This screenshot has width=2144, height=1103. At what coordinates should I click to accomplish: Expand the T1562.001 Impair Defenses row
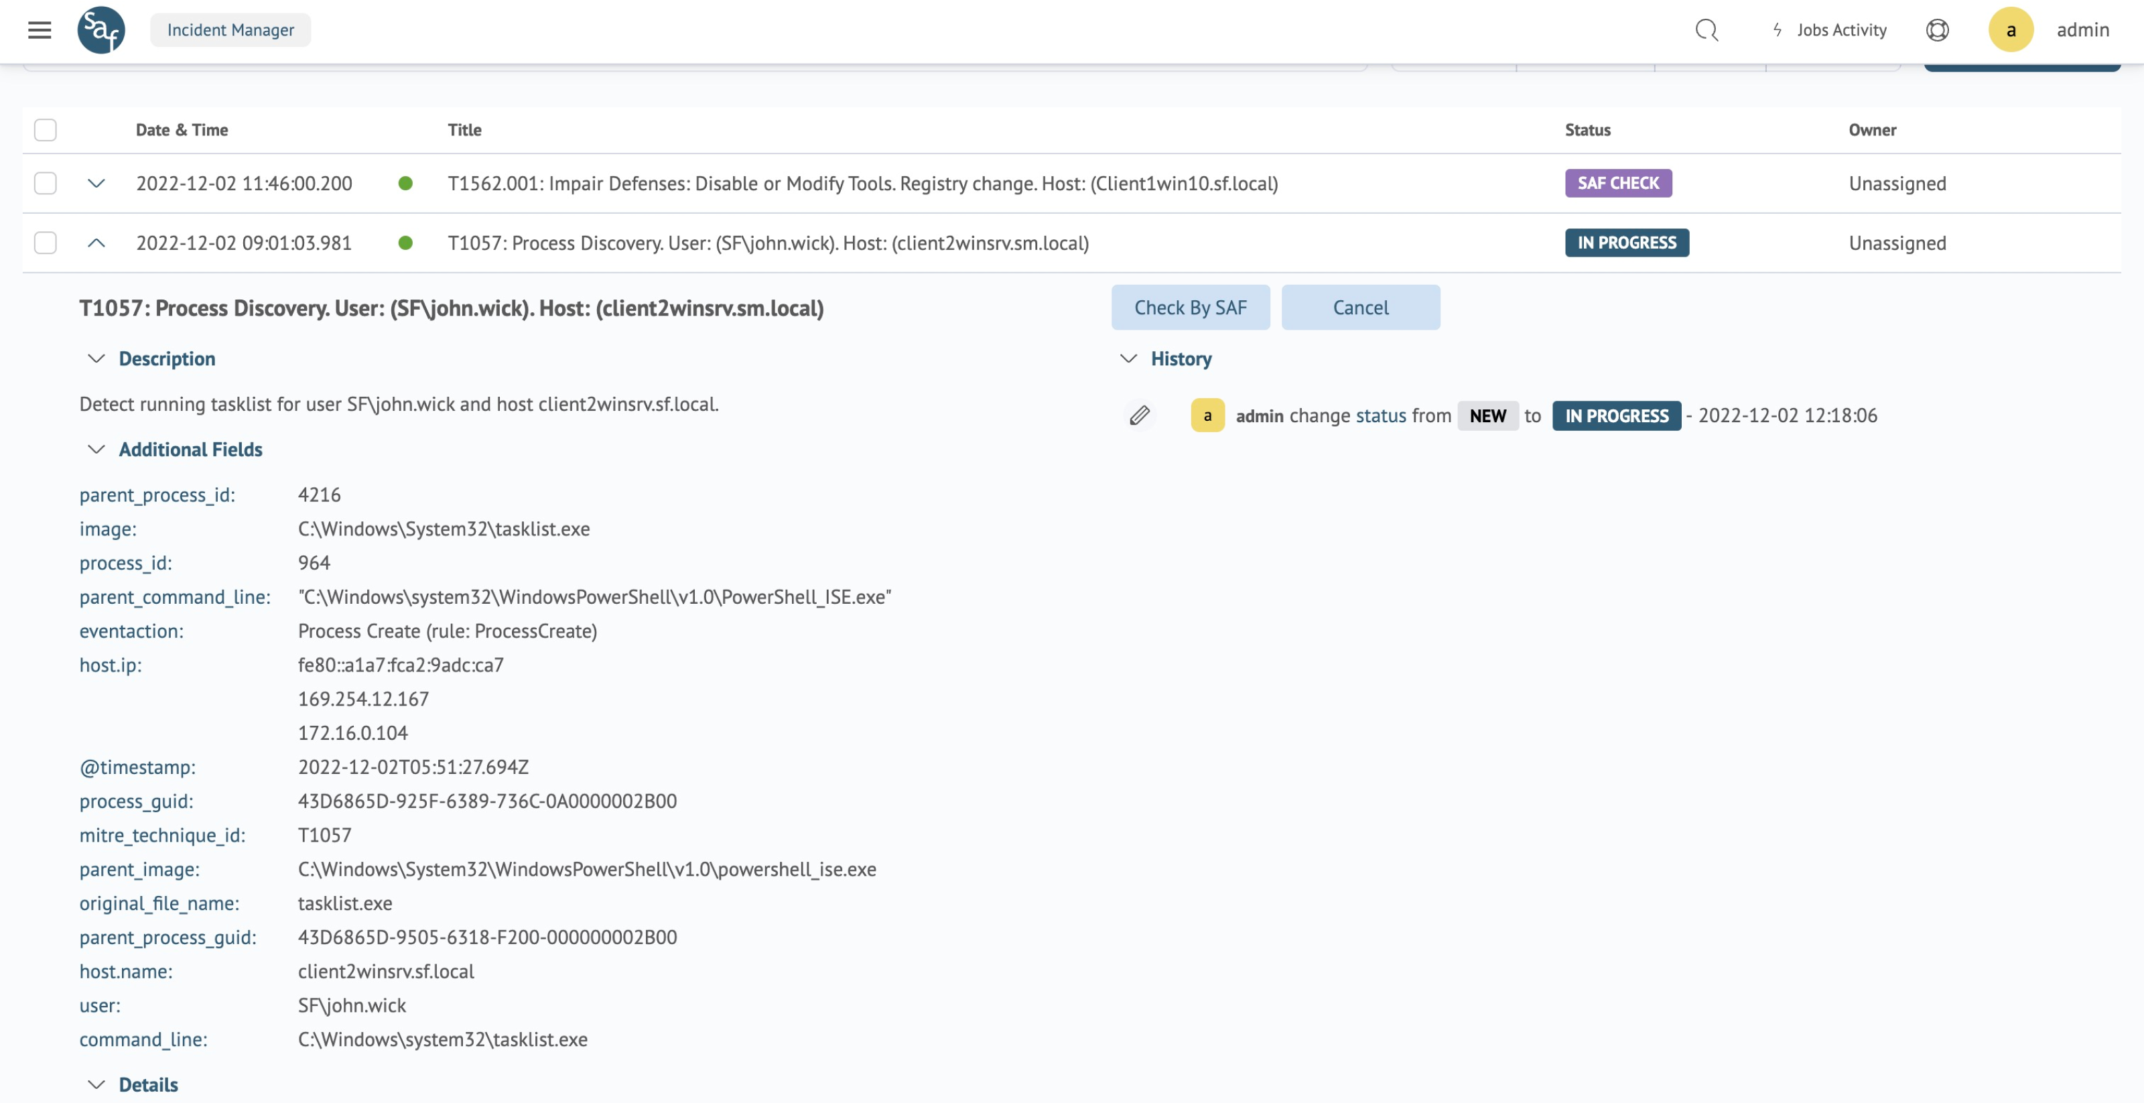pyautogui.click(x=96, y=183)
